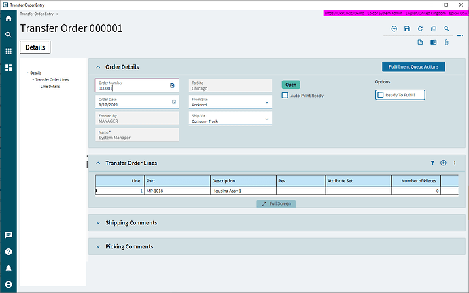The image size is (469, 293).
Task: Open line 1 link in the grid
Action: [141, 191]
